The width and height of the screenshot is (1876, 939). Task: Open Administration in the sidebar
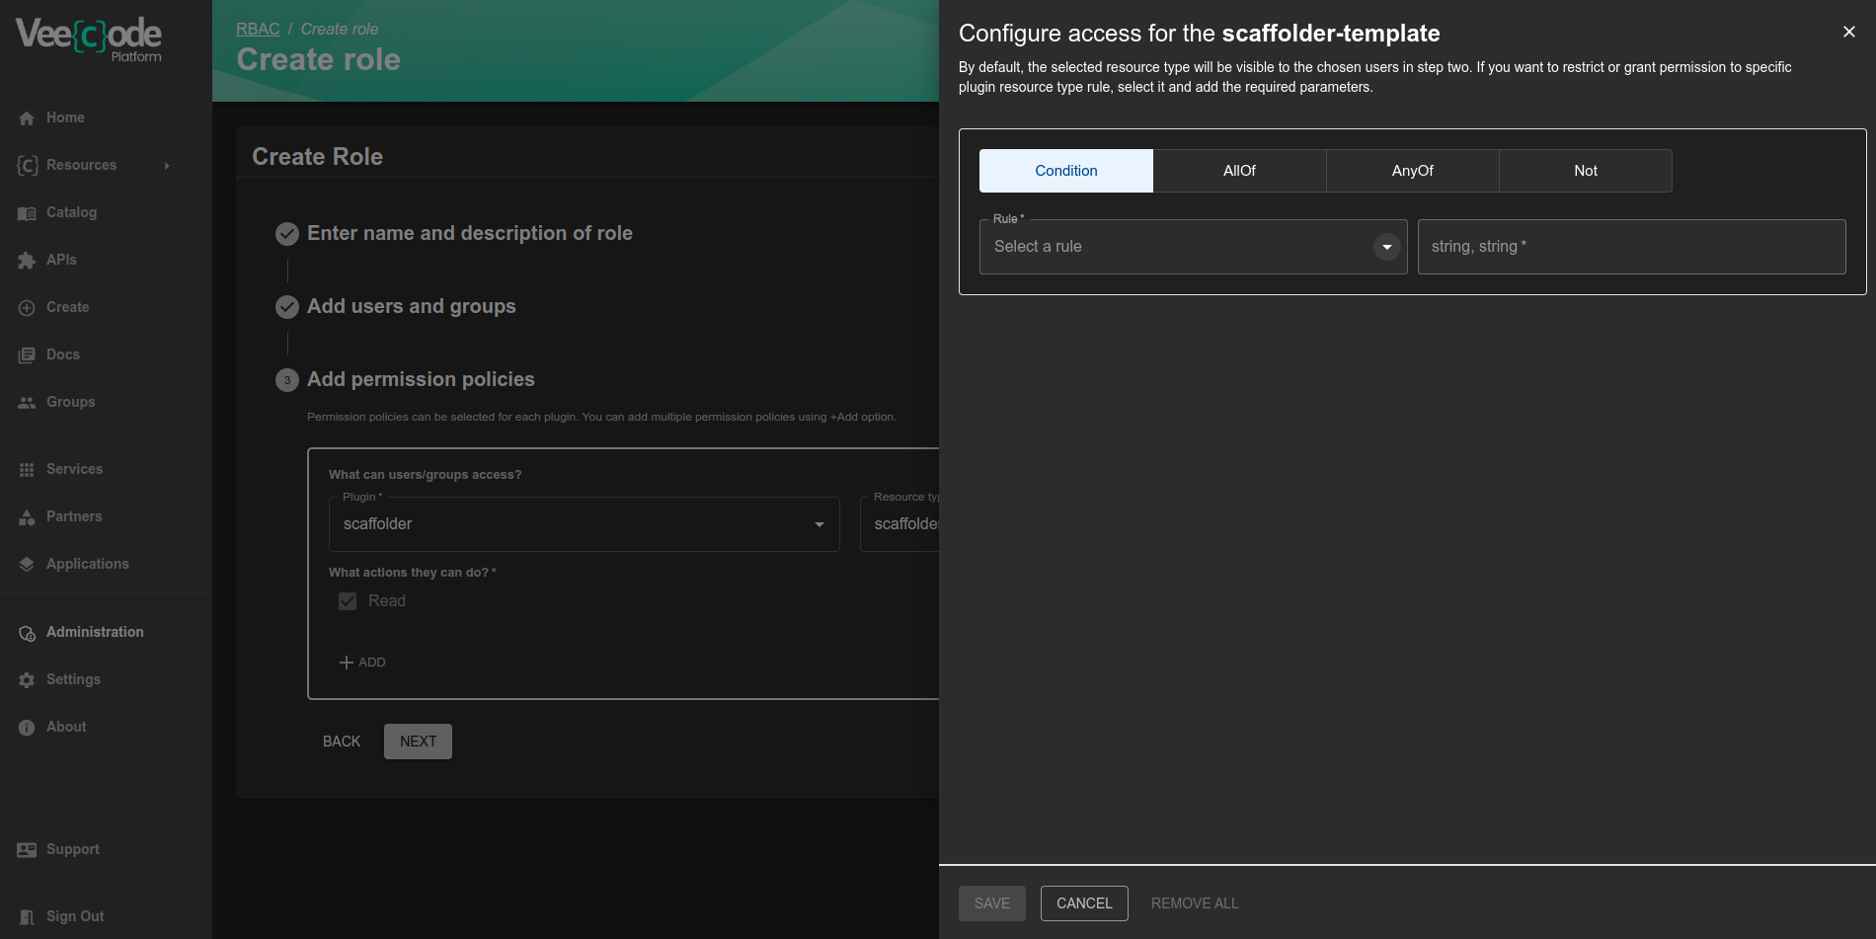pos(95,632)
